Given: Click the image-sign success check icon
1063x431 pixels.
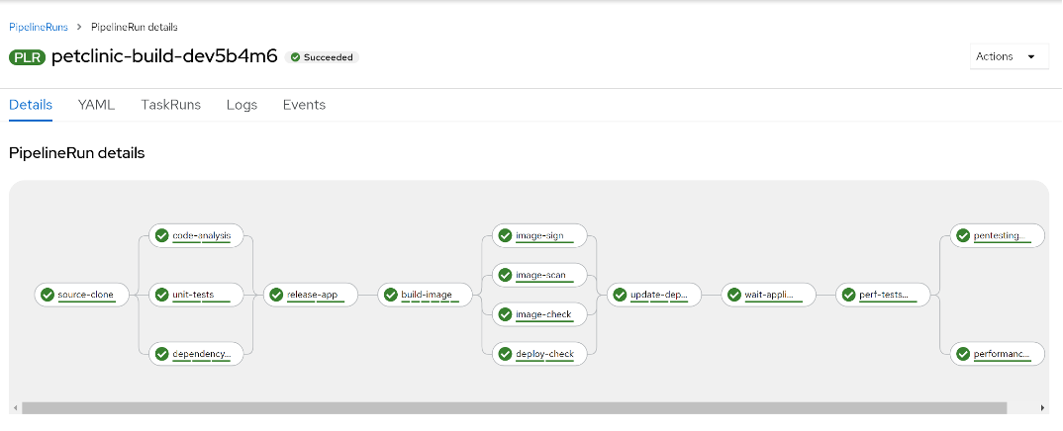Looking at the screenshot, I should (505, 236).
